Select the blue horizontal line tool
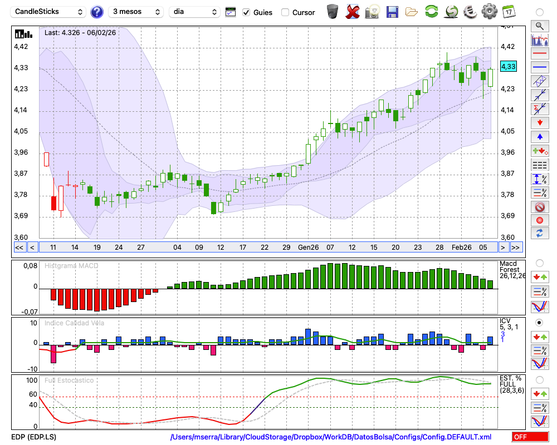This screenshot has width=557, height=445. coord(540,67)
